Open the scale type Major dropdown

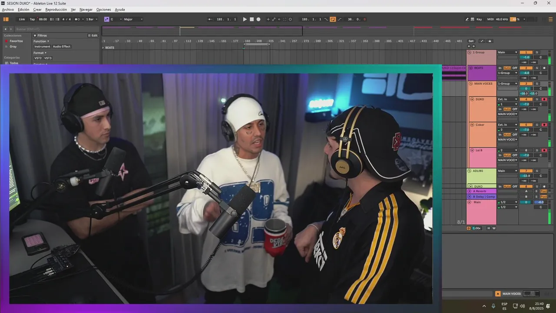[x=133, y=19]
